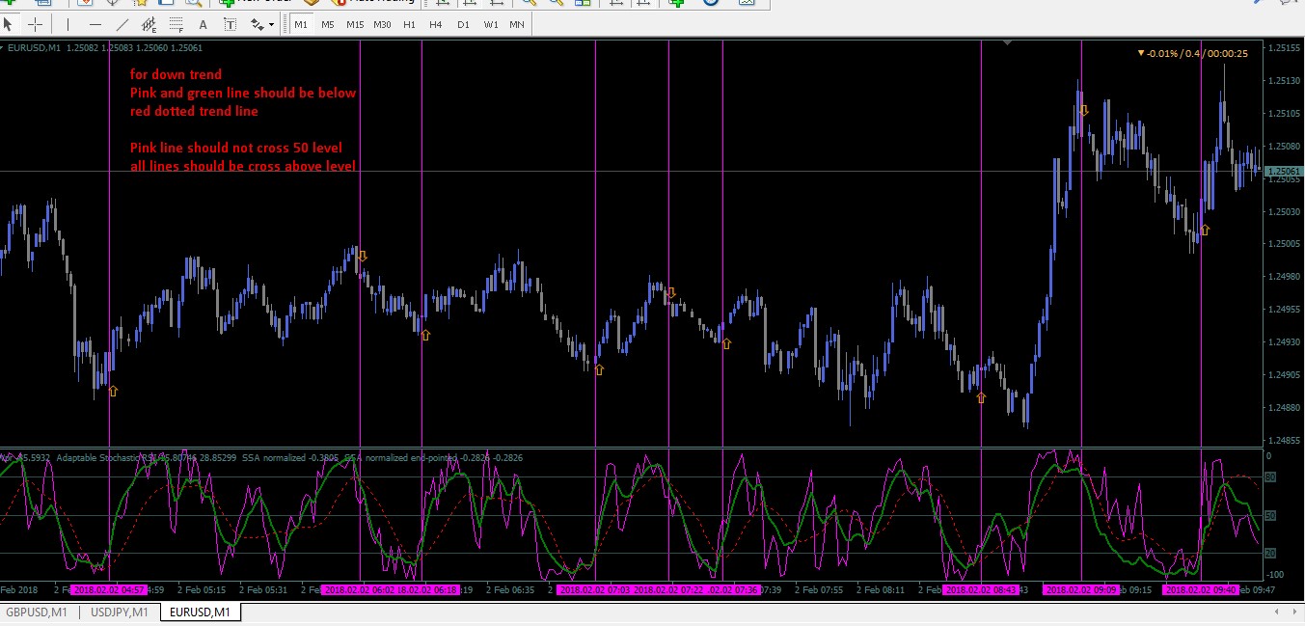Viewport: 1305px width, 626px height.
Task: Click the indicator level 20 label
Action: [x=1270, y=553]
